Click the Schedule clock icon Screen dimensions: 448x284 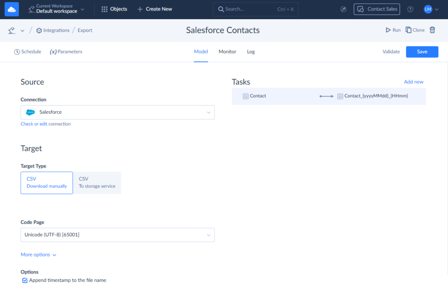17,52
